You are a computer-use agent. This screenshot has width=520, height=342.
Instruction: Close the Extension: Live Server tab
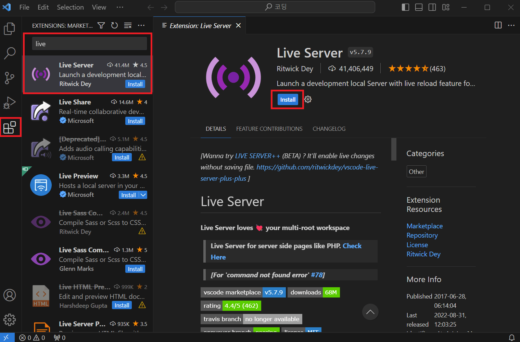[239, 26]
